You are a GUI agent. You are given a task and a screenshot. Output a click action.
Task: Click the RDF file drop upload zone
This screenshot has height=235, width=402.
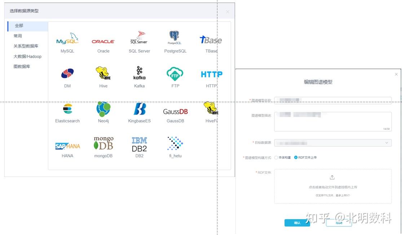click(x=333, y=186)
